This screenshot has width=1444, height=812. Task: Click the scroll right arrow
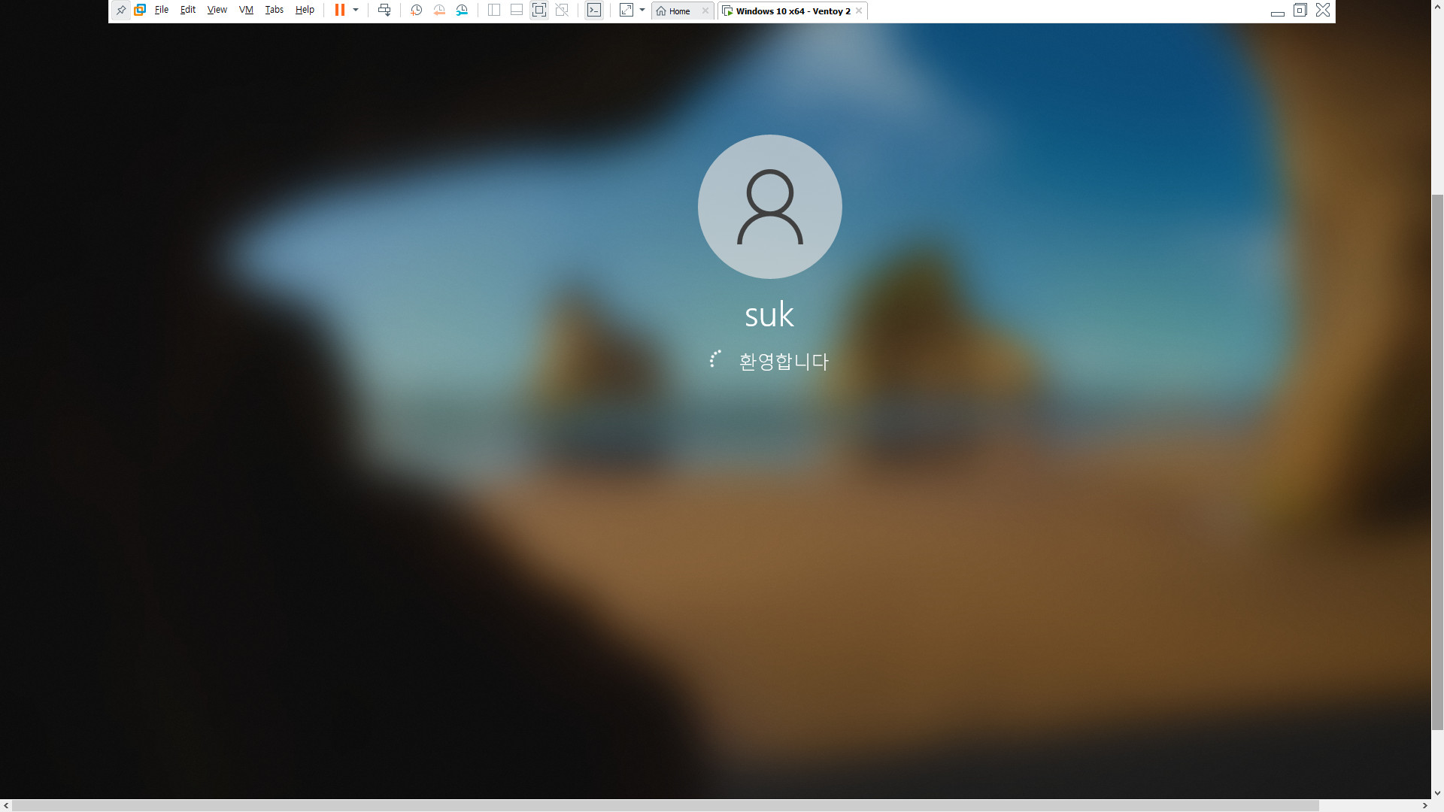[x=1424, y=806]
